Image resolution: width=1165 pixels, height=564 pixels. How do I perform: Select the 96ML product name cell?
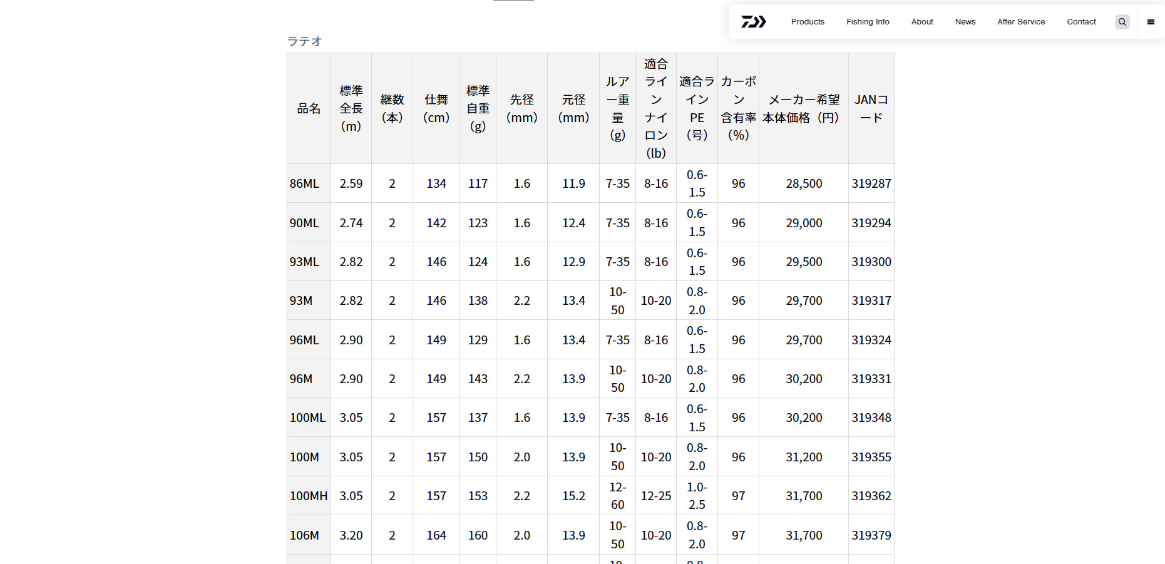click(x=309, y=340)
